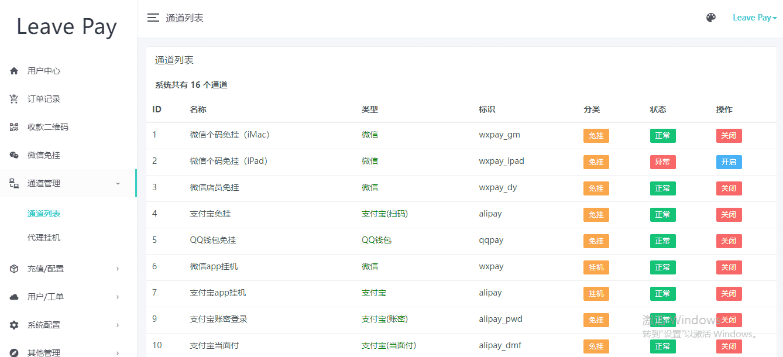Select the name 微信店员免挂
The height and width of the screenshot is (357, 783).
point(215,187)
